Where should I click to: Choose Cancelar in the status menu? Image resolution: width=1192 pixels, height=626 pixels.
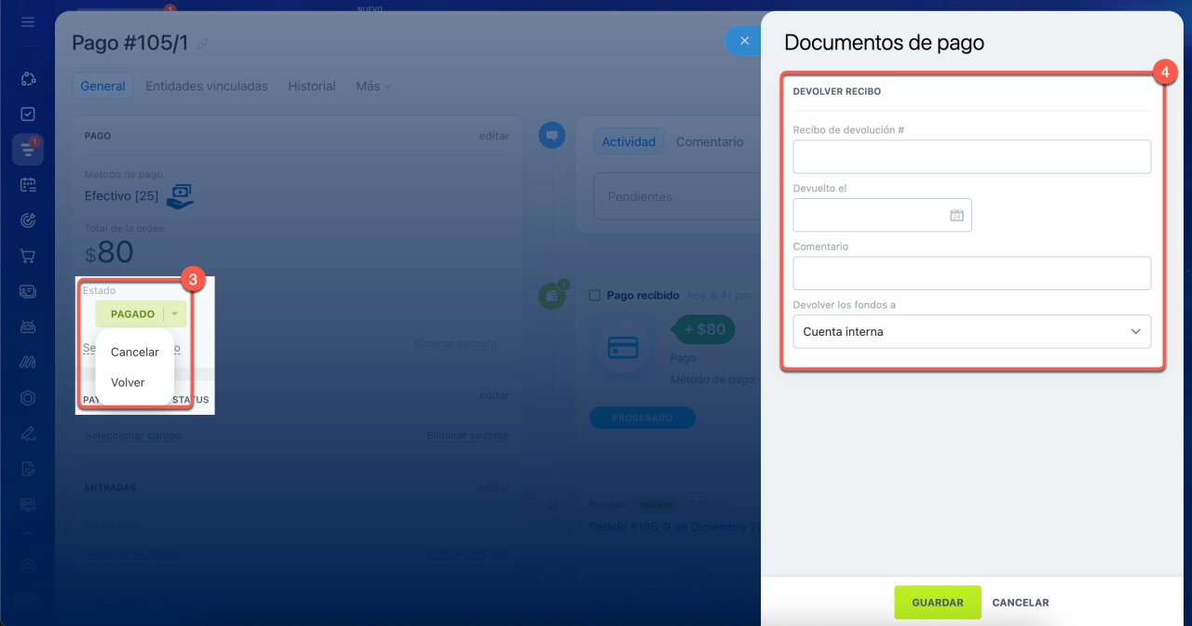tap(134, 352)
